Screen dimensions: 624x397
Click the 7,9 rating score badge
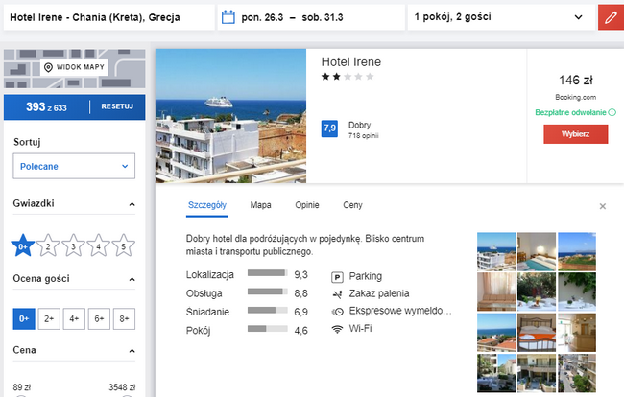[x=329, y=128]
